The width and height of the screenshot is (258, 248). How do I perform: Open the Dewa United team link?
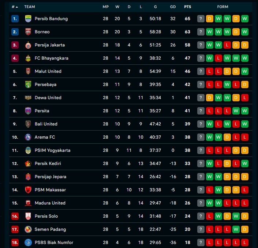click(48, 98)
